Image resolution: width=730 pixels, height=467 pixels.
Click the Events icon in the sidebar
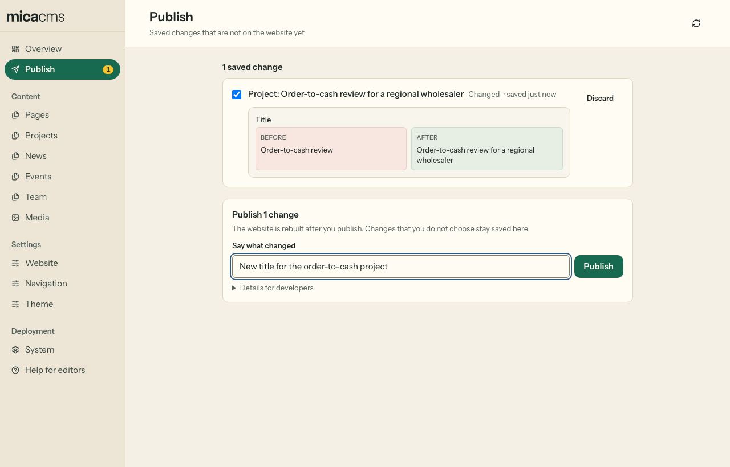coord(15,177)
